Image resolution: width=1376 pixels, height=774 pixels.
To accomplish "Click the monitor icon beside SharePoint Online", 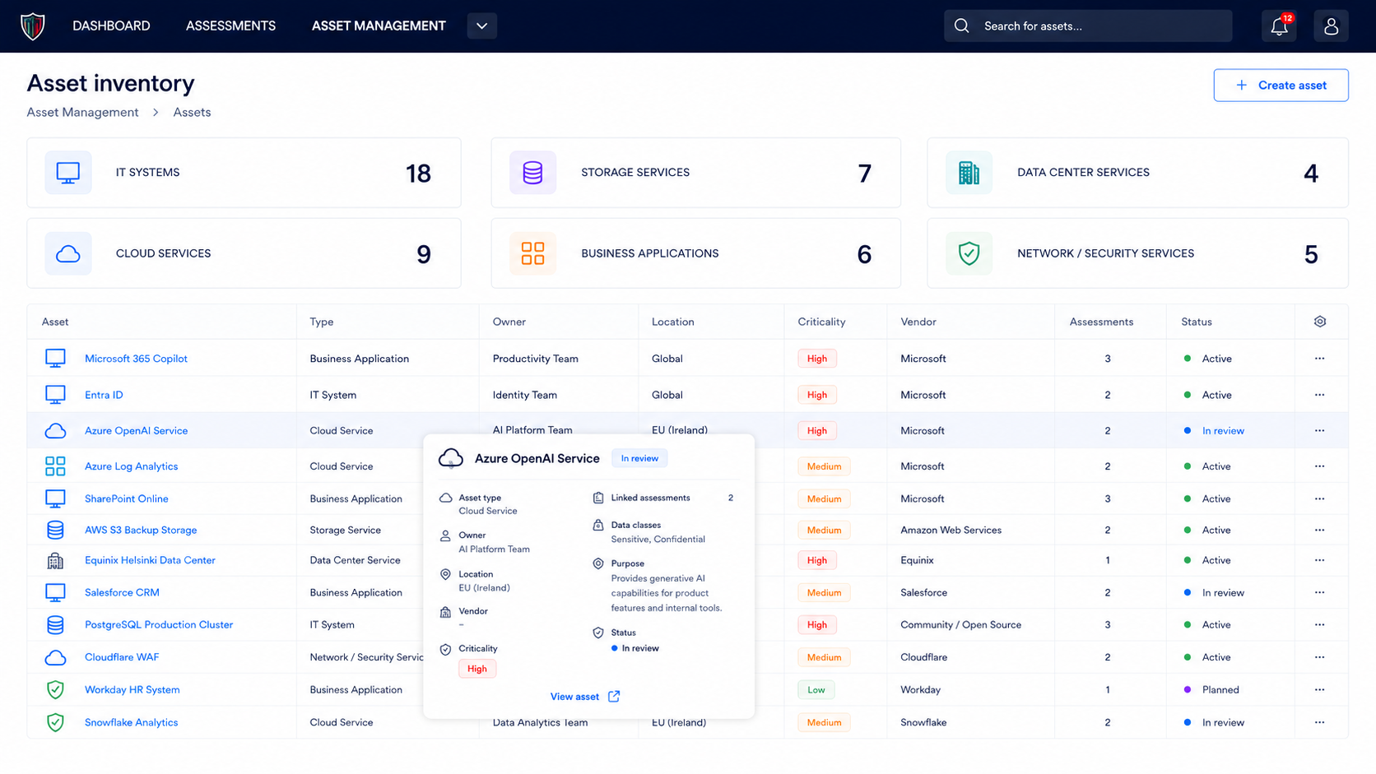I will click(55, 498).
